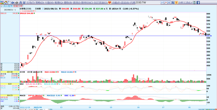
Task: Click the DIF10-20 row in left panel
Action: (x=10, y=97)
